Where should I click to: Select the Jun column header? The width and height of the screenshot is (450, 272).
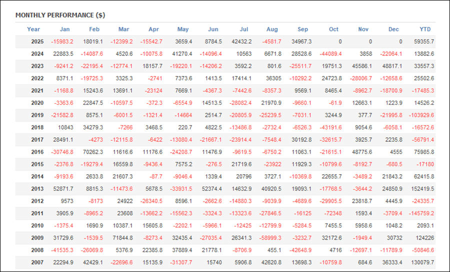(x=212, y=29)
